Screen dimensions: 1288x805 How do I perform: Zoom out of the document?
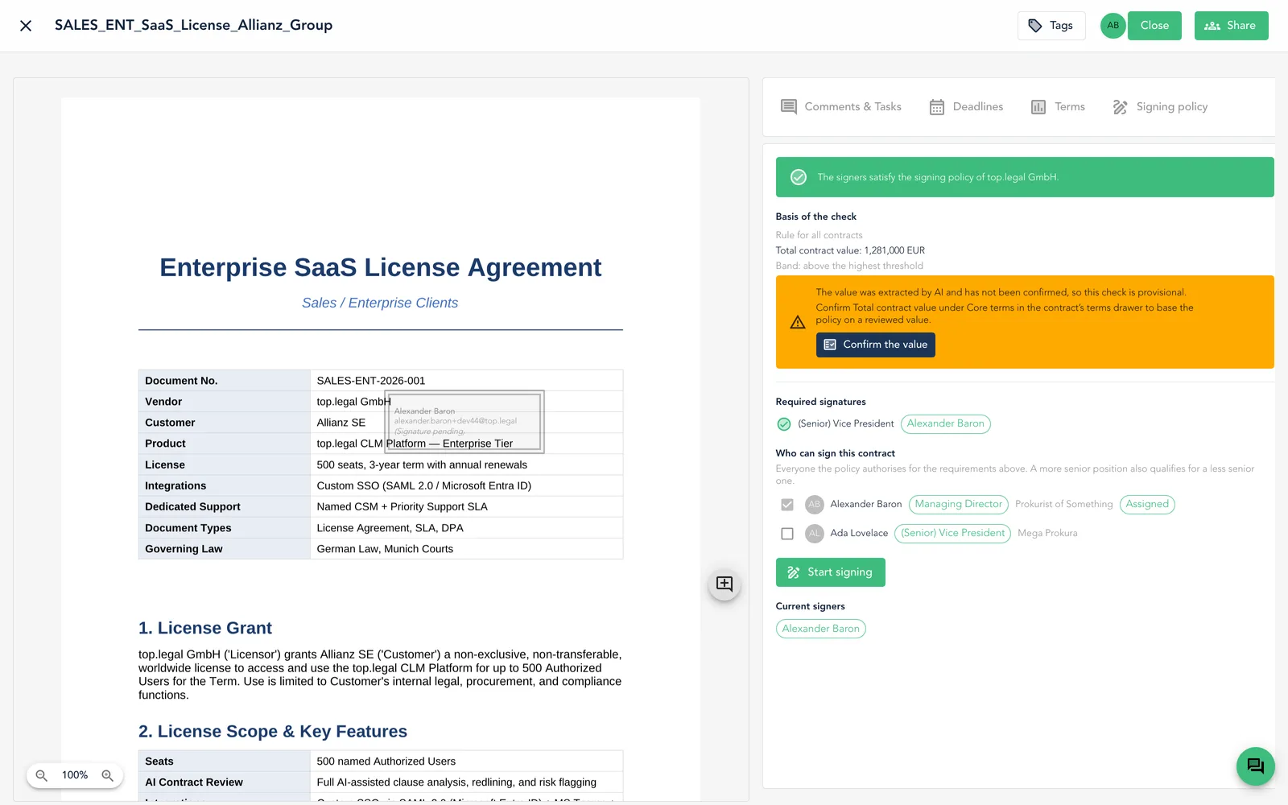tap(42, 775)
